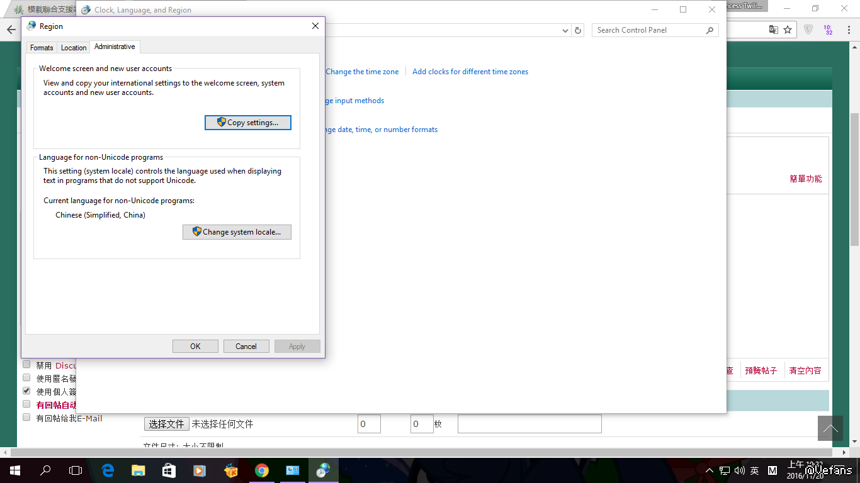This screenshot has height=483, width=860.
Task: Open File Explorer from the taskbar
Action: 138,470
